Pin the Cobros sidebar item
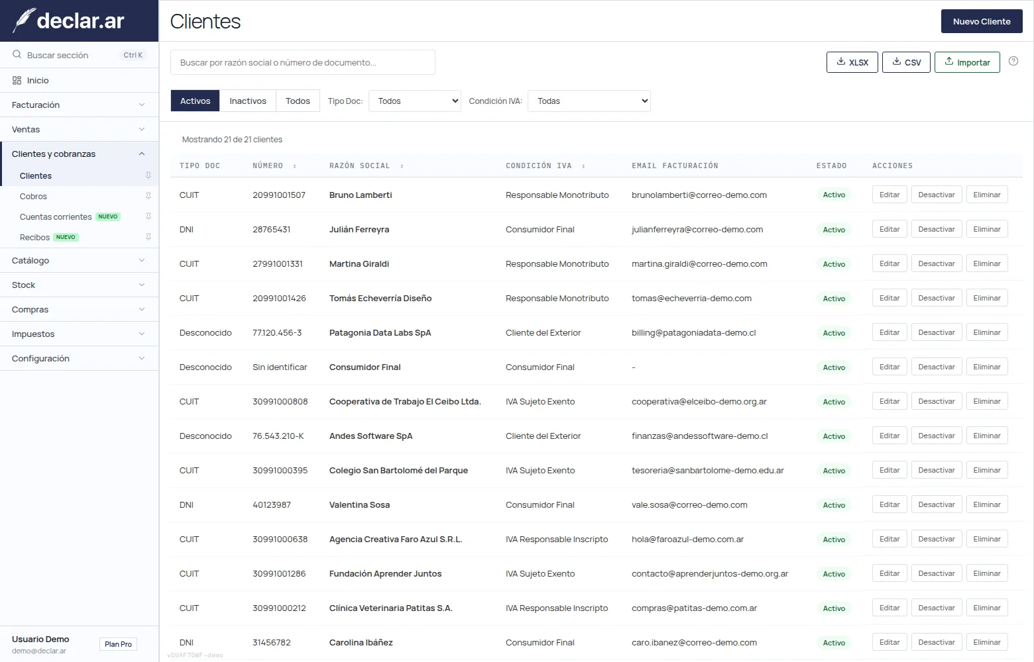Viewport: 1034px width, 662px height. click(148, 196)
